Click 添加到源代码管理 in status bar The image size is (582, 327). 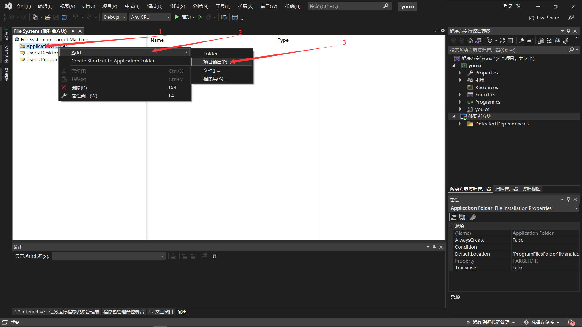pyautogui.click(x=491, y=322)
